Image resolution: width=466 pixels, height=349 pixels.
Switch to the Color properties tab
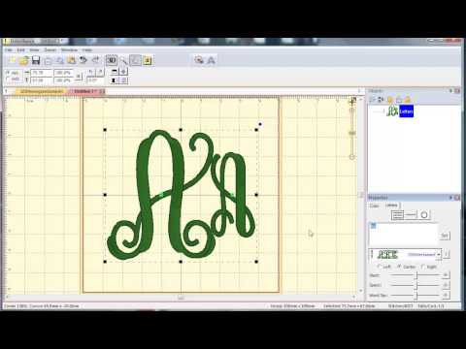click(375, 206)
